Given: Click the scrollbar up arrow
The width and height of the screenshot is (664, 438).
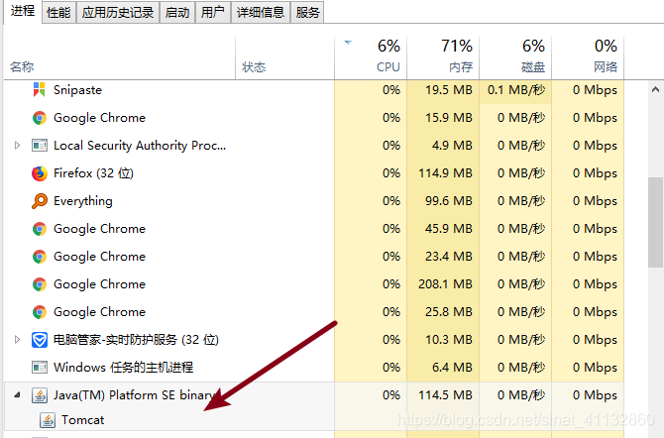Looking at the screenshot, I should [655, 89].
